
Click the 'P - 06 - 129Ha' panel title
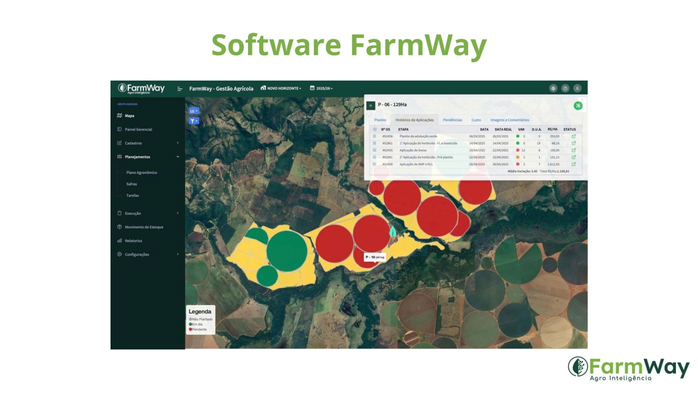392,105
